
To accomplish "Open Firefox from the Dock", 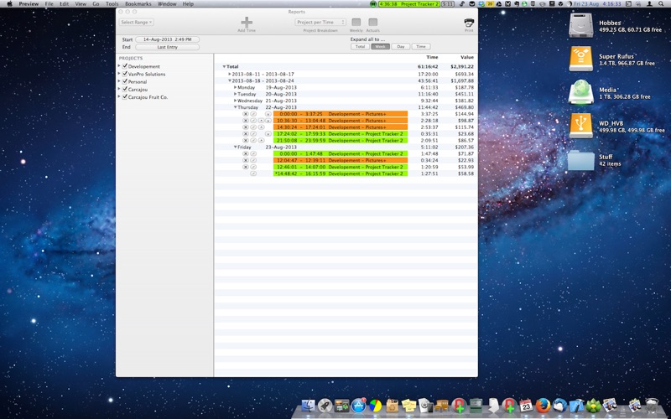I will [x=543, y=405].
